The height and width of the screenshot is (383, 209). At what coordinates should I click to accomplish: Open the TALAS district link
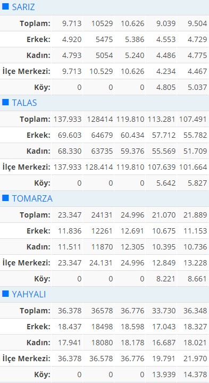click(x=24, y=103)
